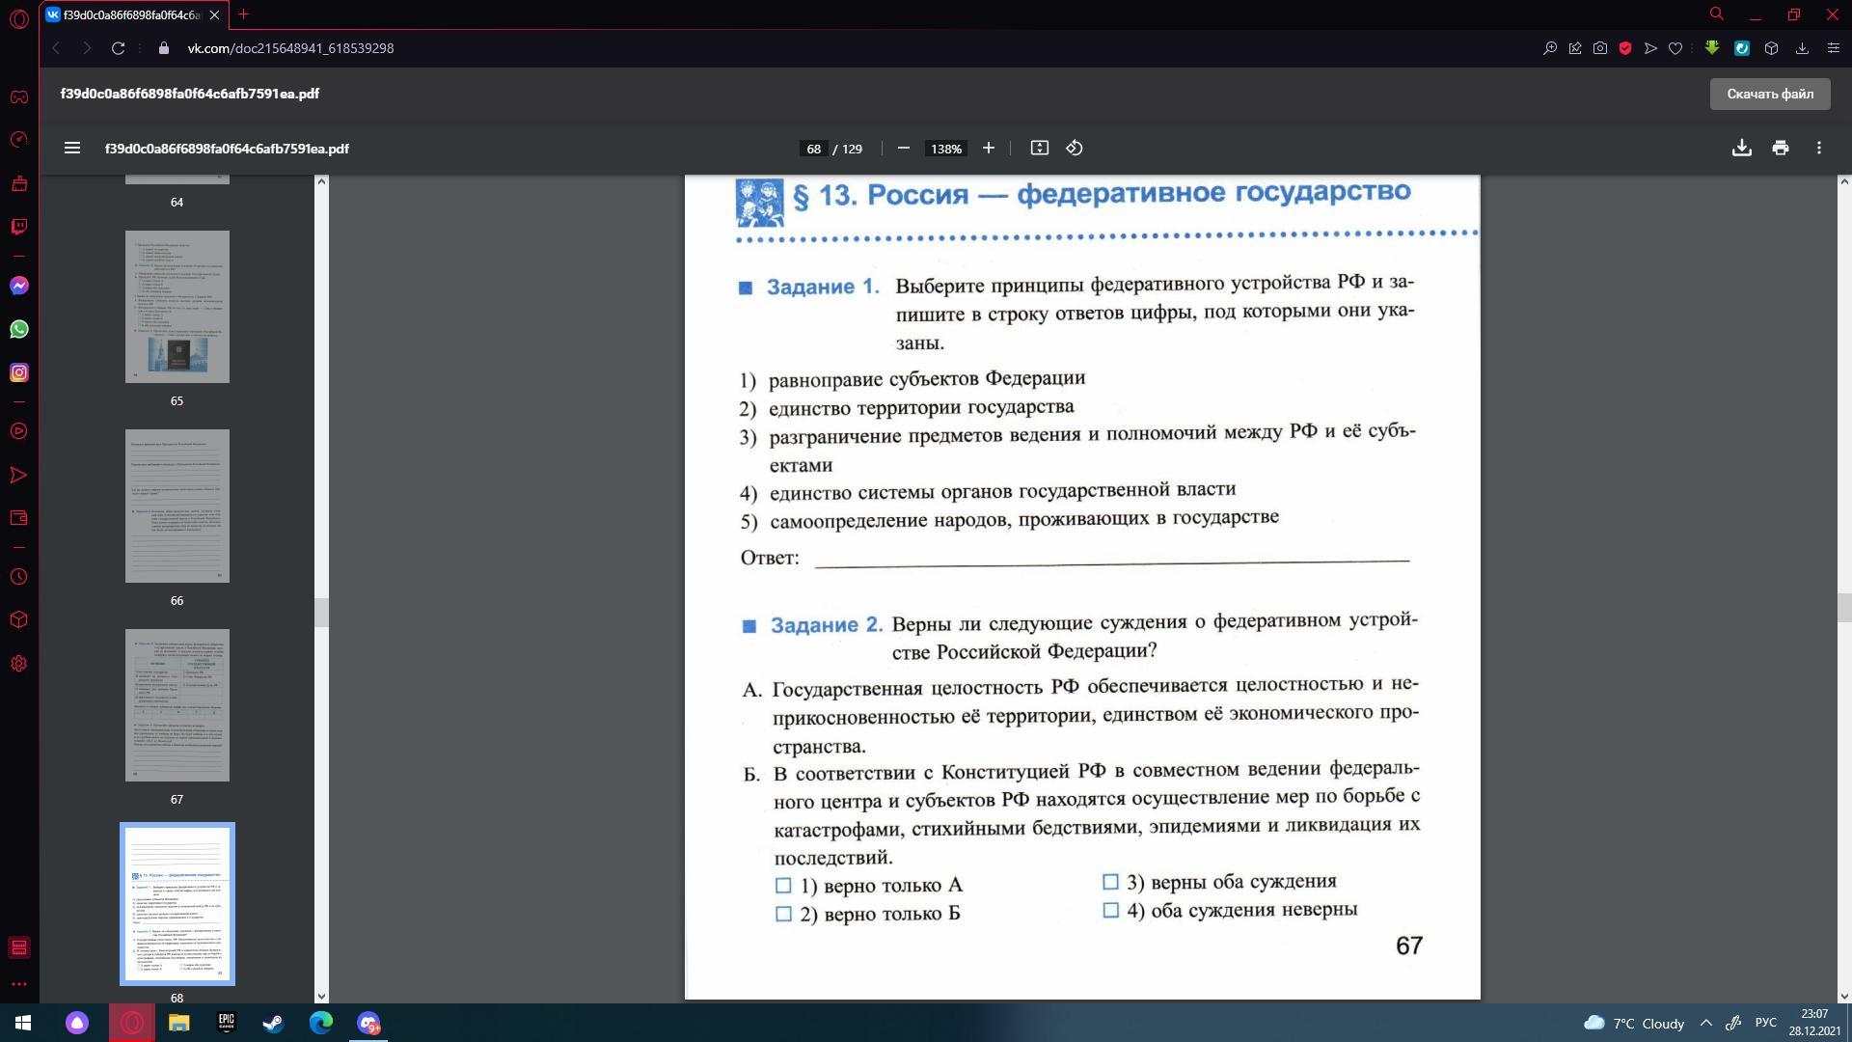Open a new tab with the plus button

click(x=243, y=14)
